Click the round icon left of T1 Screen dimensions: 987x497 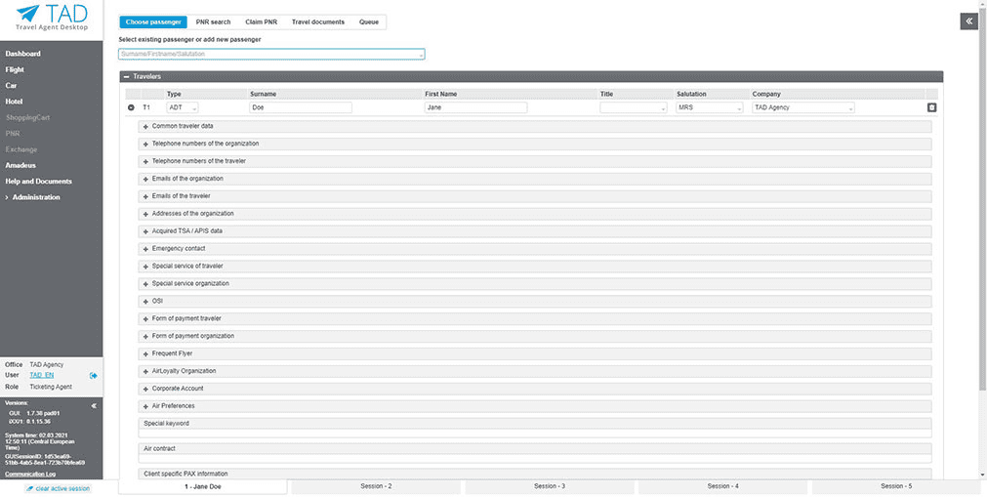(132, 107)
